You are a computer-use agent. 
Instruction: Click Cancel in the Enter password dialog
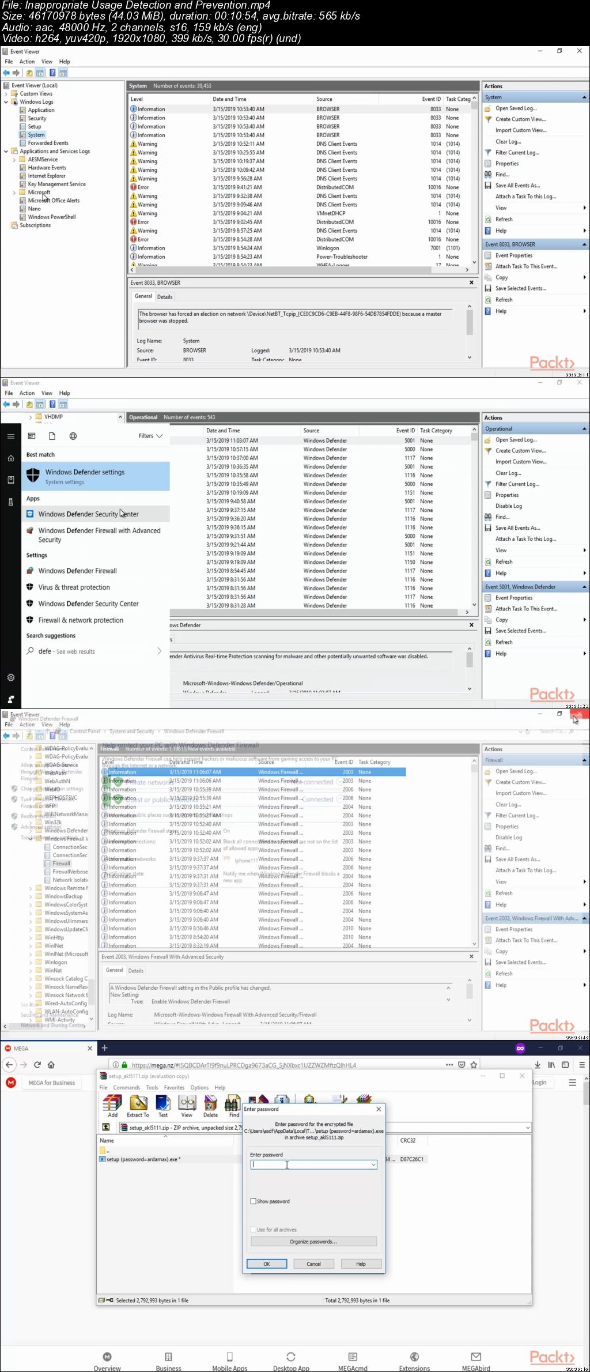(x=313, y=1264)
